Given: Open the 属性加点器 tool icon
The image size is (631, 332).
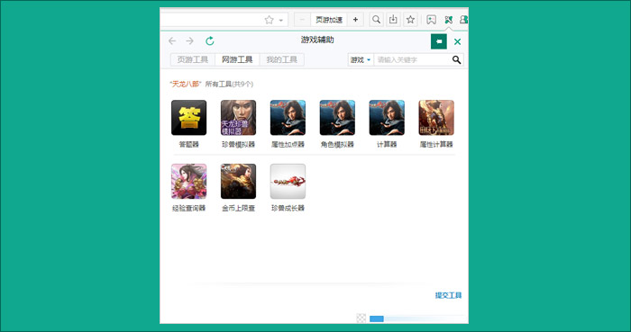Looking at the screenshot, I should coord(288,118).
